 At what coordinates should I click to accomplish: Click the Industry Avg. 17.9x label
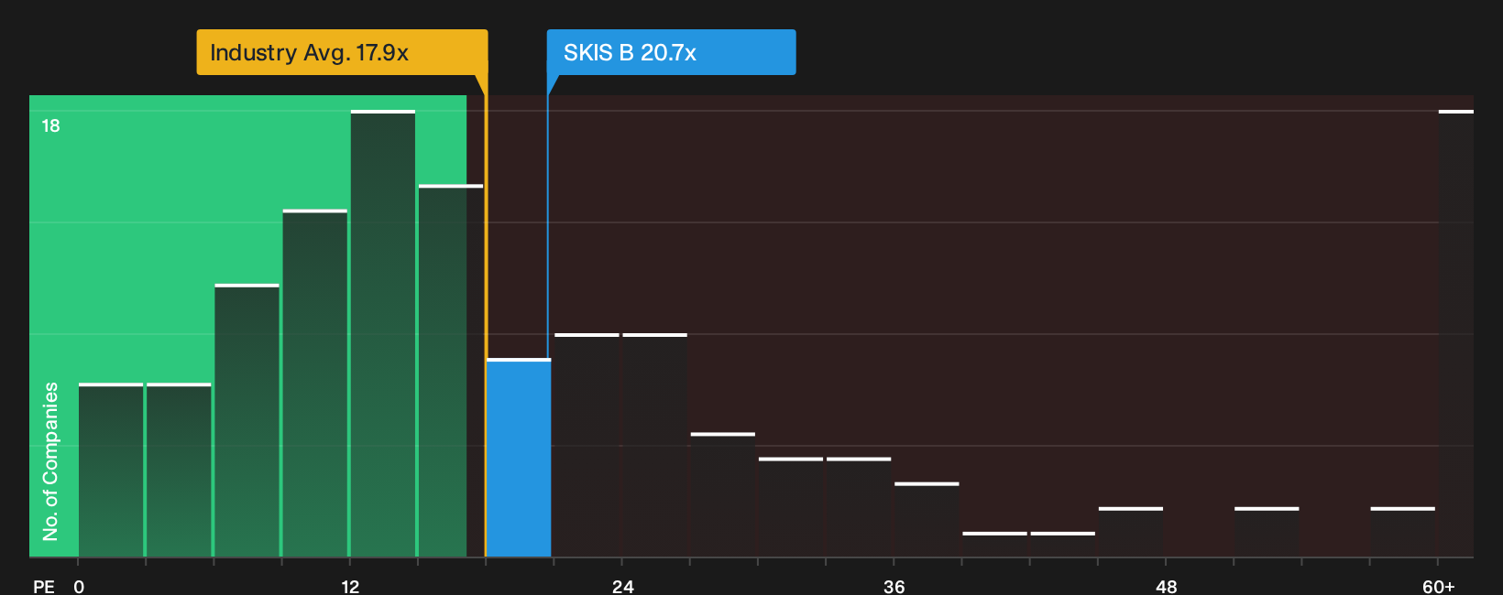click(x=342, y=52)
